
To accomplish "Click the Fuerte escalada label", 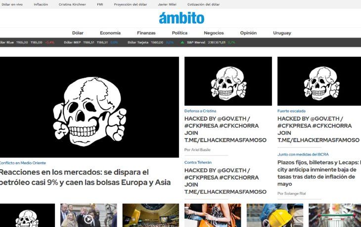I will (x=291, y=111).
